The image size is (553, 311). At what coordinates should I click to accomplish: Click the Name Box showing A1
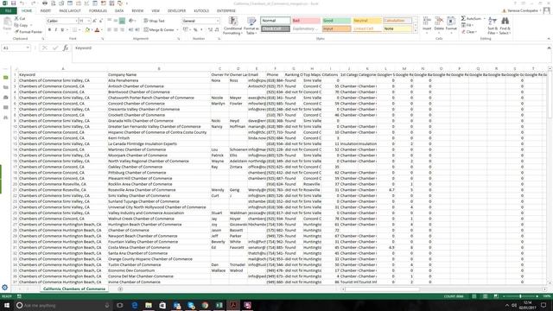tap(14, 48)
